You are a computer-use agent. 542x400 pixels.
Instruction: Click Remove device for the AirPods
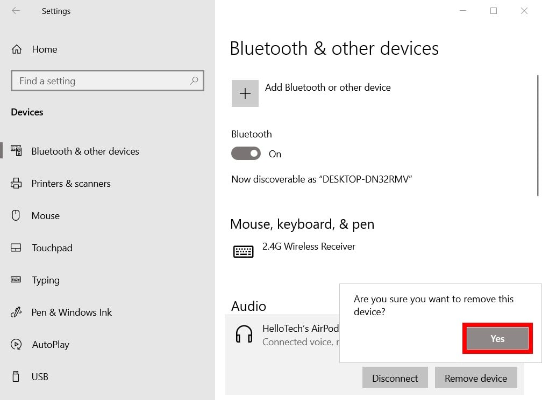click(x=476, y=377)
